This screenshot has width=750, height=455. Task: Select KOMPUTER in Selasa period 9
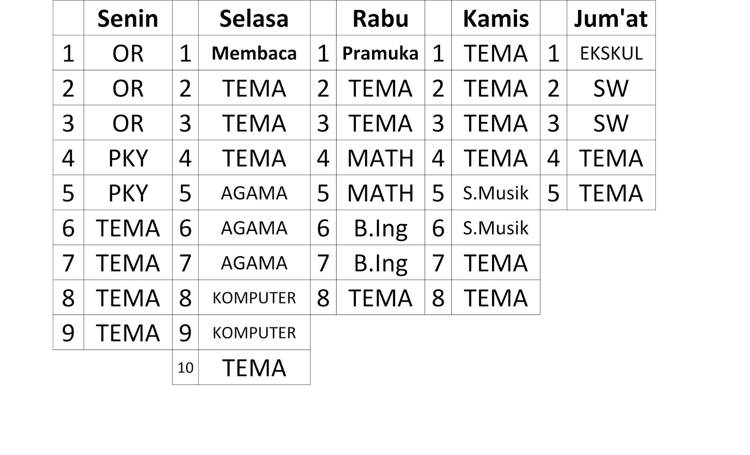(254, 333)
